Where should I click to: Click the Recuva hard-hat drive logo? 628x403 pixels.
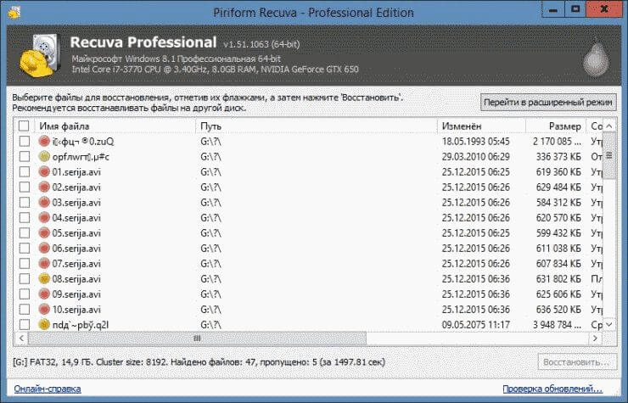point(41,55)
